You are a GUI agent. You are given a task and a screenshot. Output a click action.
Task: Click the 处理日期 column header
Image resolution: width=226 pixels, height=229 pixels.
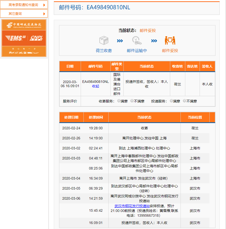71,117
